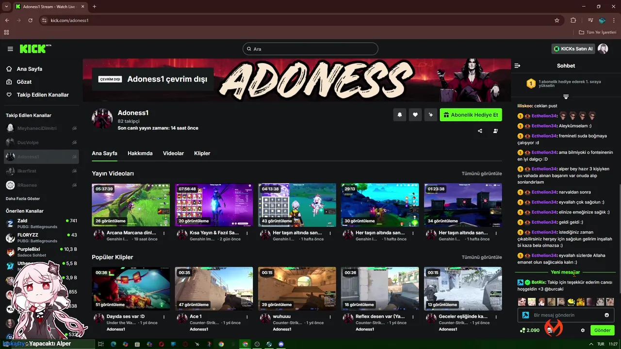Go back in browser history
This screenshot has width=621, height=349.
[x=7, y=20]
